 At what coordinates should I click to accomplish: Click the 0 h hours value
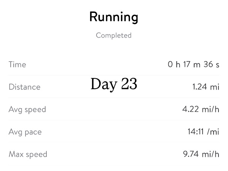174,65
